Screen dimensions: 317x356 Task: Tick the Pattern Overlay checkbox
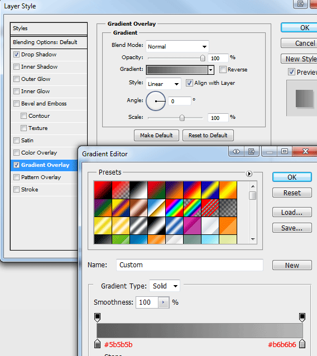[x=16, y=177]
